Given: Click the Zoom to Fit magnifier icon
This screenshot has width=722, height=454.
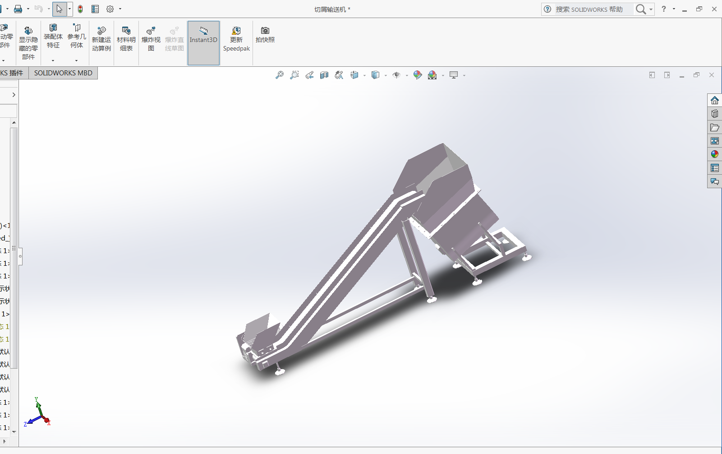Looking at the screenshot, I should [x=280, y=75].
